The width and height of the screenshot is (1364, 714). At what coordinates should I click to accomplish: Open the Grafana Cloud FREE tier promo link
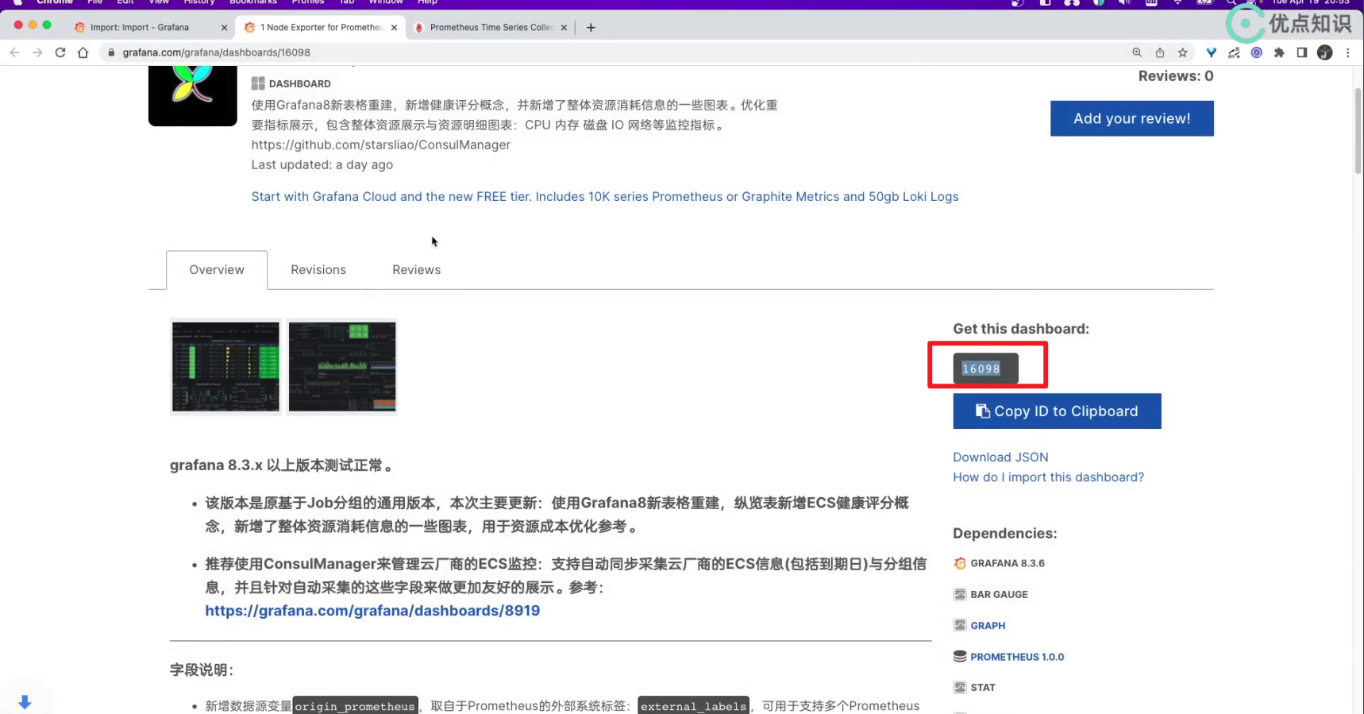605,197
